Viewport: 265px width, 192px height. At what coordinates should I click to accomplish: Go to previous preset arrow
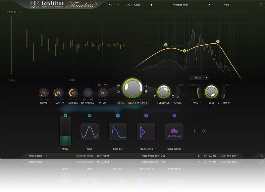tap(151, 5)
